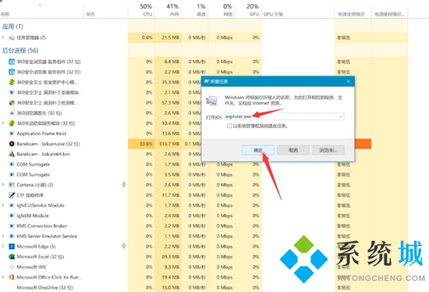The width and height of the screenshot is (429, 292).
Task: Click the 360安全卫士 漏洞补丁检测模块 icon
Action: point(12,103)
